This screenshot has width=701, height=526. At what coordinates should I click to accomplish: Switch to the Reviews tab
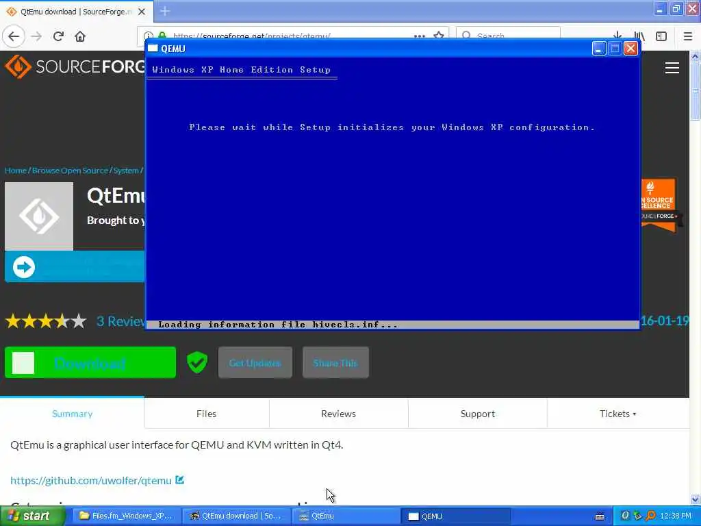[338, 414]
